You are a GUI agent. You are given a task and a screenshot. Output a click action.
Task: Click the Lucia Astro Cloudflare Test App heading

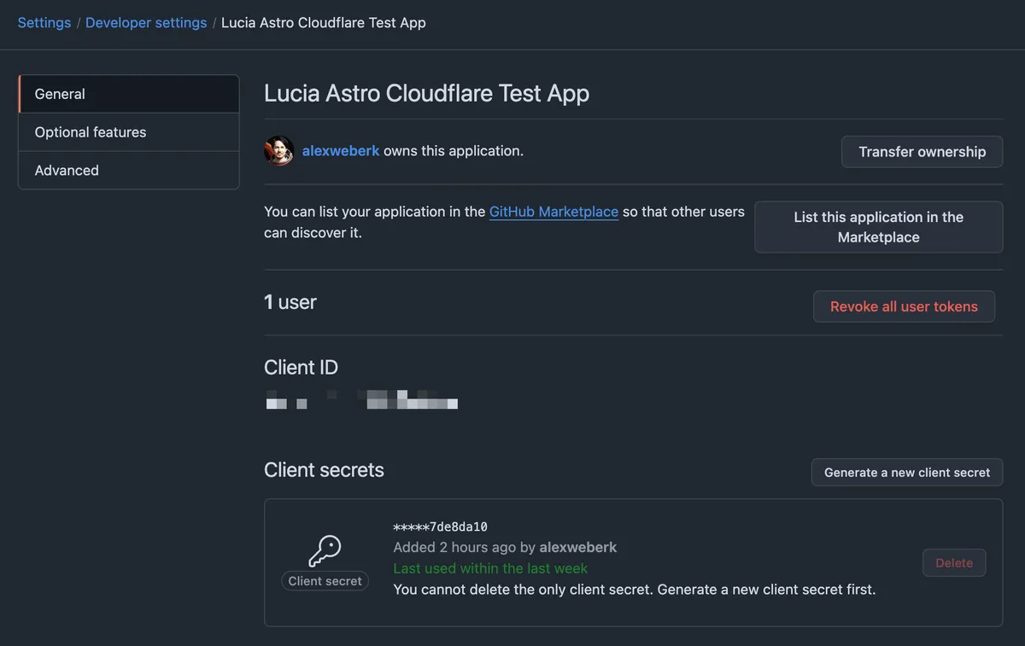[426, 92]
